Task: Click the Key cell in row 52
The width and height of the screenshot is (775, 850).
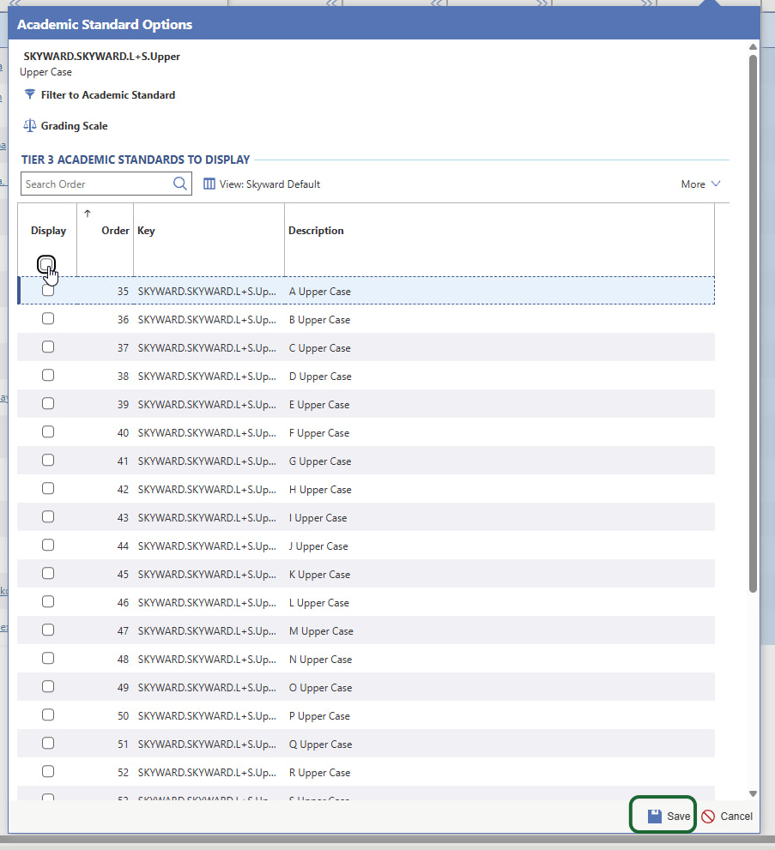Action: [207, 773]
